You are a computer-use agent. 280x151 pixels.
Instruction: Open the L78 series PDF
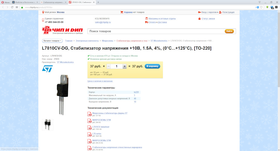tap(97, 134)
